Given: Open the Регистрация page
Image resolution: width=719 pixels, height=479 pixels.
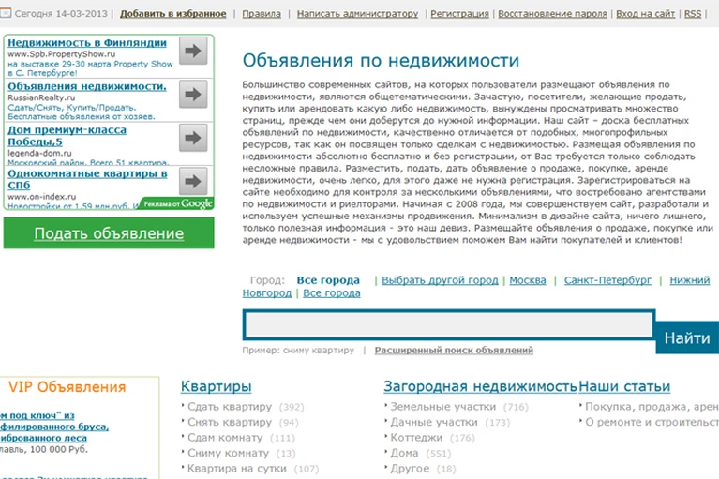Looking at the screenshot, I should (x=459, y=14).
